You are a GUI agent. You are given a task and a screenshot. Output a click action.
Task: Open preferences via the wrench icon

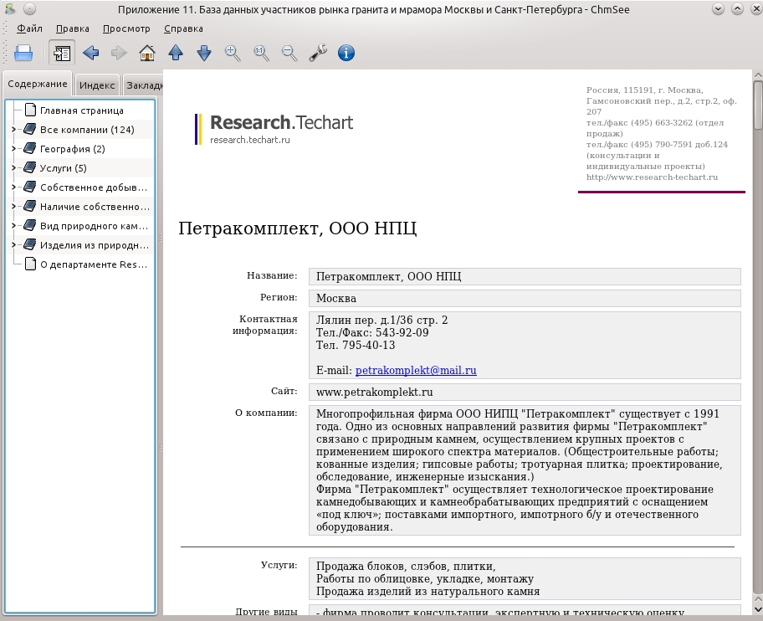(318, 53)
